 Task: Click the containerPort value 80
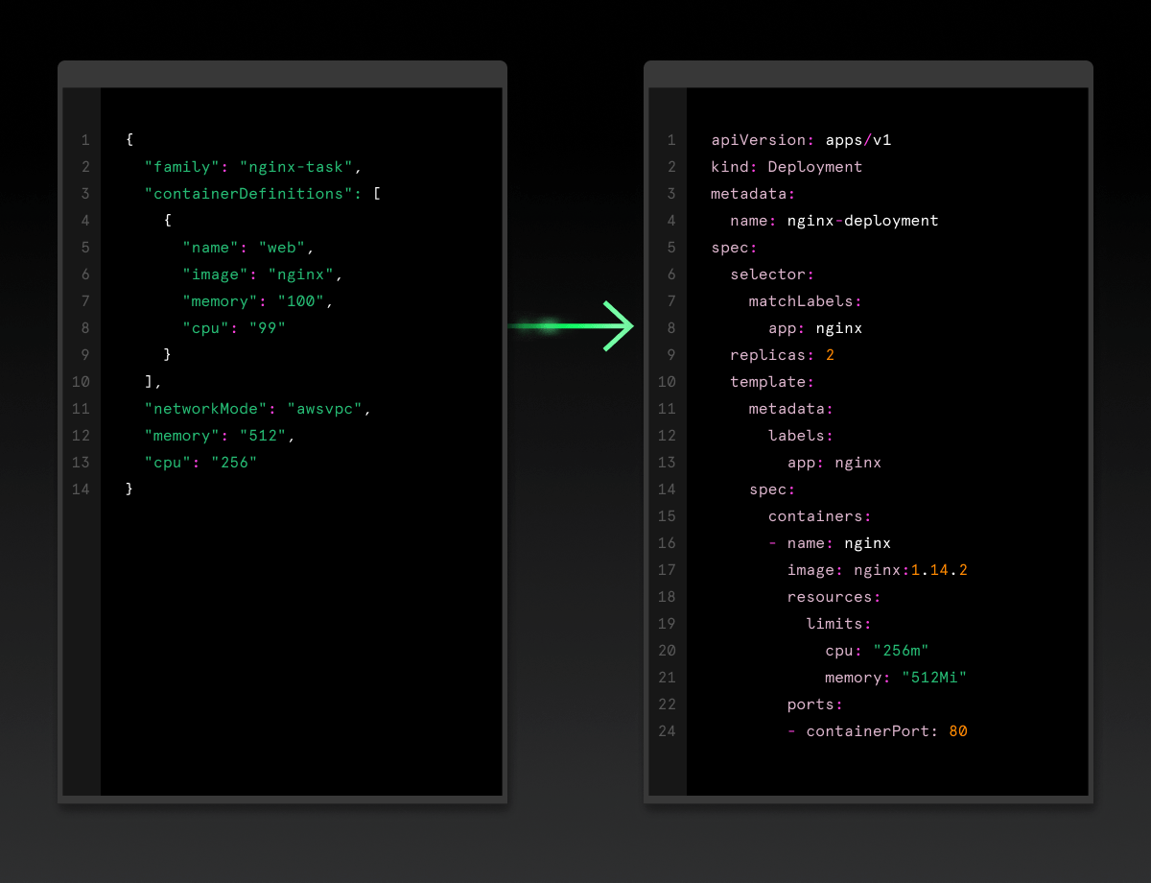pyautogui.click(x=957, y=731)
